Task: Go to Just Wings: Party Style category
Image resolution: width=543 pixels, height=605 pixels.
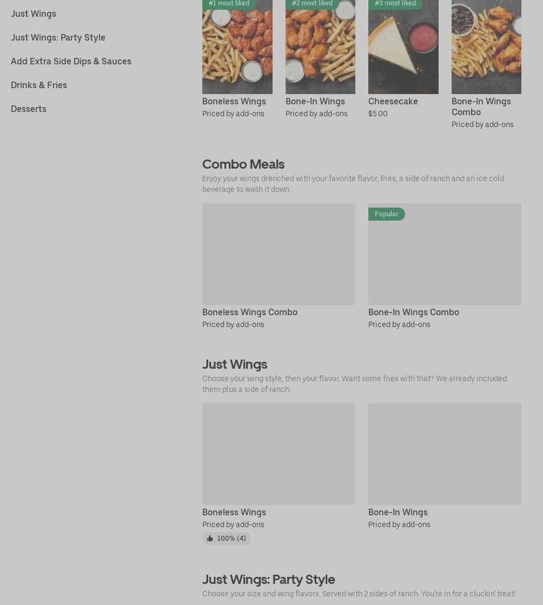Action: [58, 37]
